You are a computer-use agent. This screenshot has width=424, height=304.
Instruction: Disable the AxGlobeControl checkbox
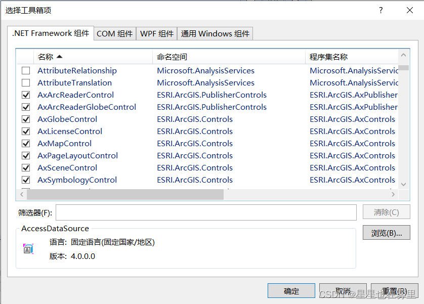(x=26, y=119)
